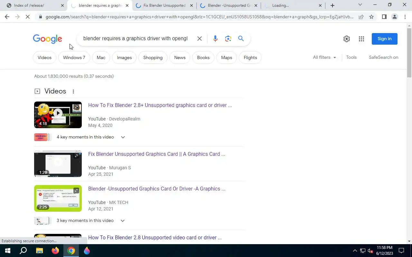Select the Images filter chip

coord(124,58)
